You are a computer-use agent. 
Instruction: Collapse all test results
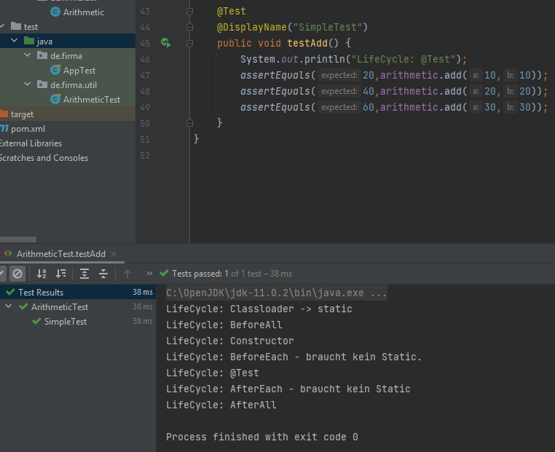pos(103,274)
